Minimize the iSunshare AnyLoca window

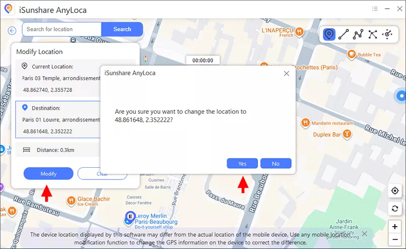(x=387, y=9)
